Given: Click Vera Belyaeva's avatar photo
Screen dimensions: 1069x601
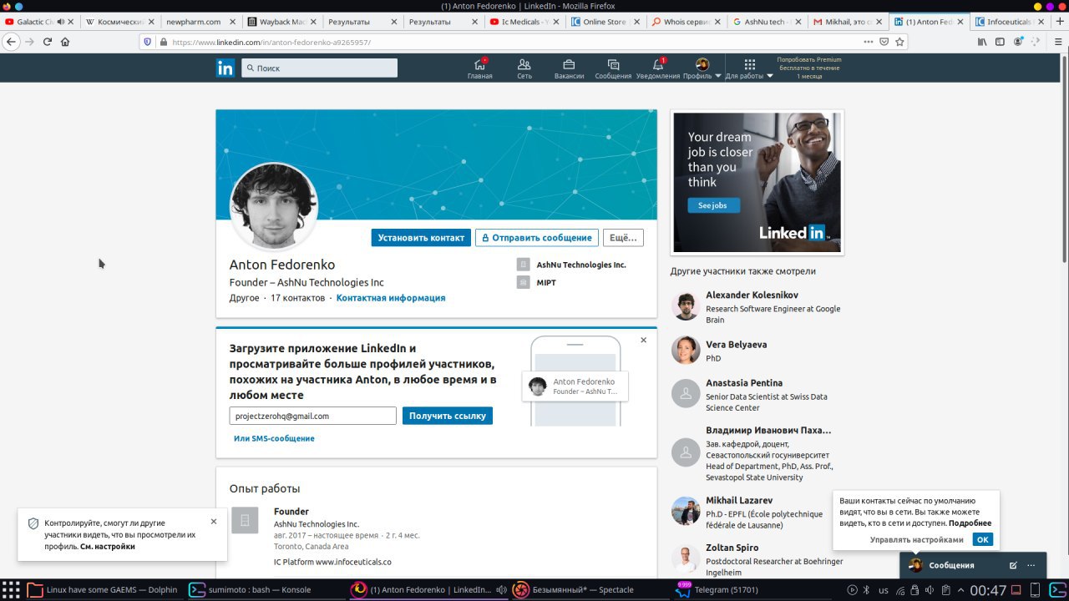Looking at the screenshot, I should (x=686, y=351).
